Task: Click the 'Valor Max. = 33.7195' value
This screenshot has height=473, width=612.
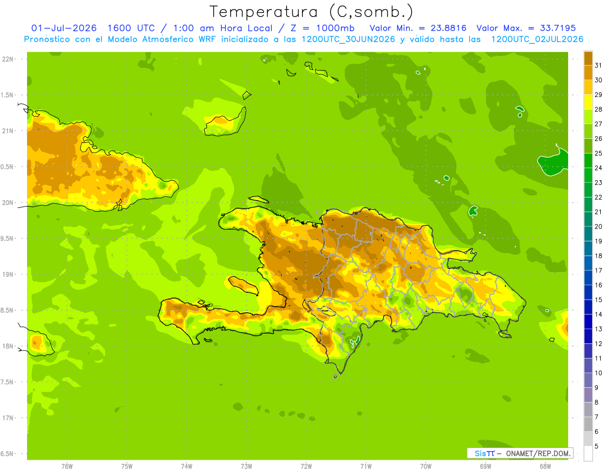Action: click(x=526, y=28)
